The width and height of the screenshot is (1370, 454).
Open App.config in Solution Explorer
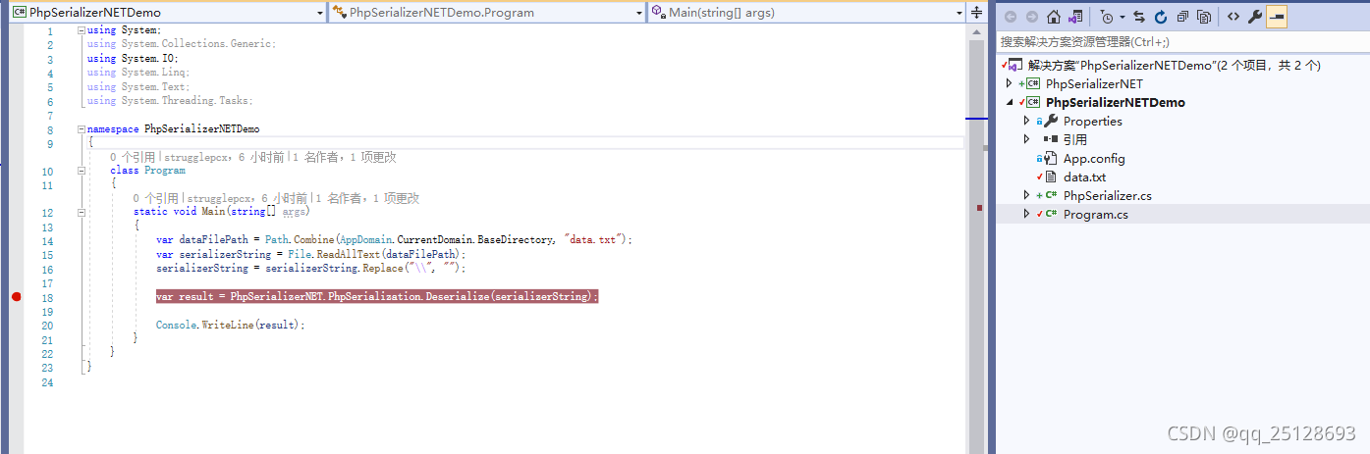coord(1094,158)
